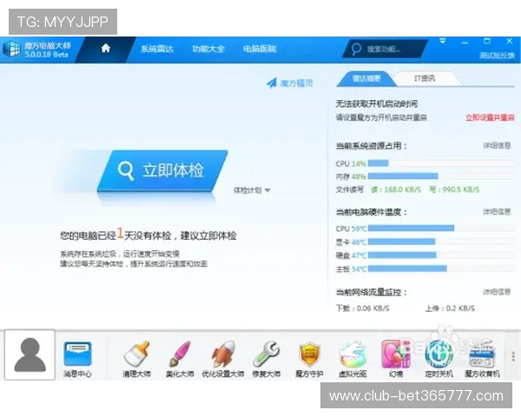
Task: Click the 写: 990.5 KB/S value
Action: (x=454, y=189)
